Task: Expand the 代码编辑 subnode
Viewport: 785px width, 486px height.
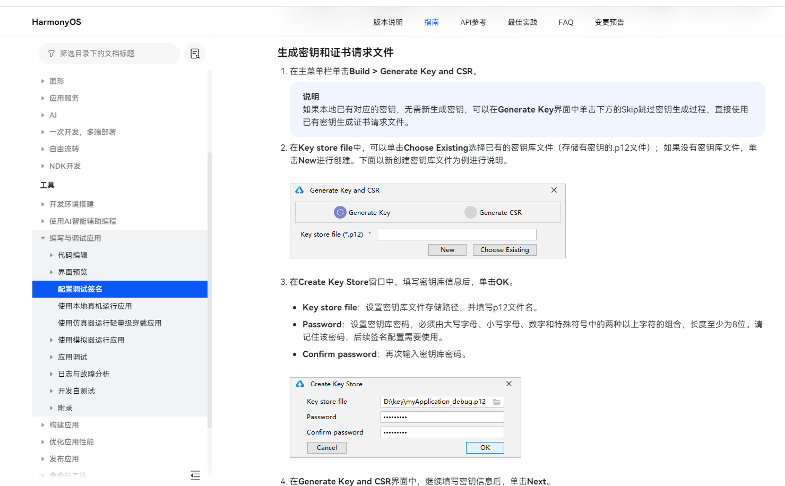Action: (x=51, y=255)
